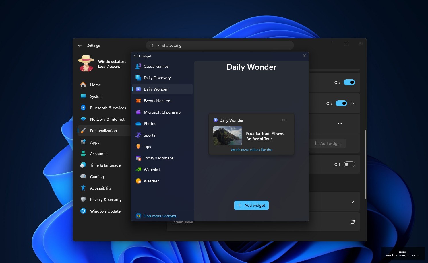This screenshot has width=428, height=263.
Task: Open the Find more widgets link
Action: tap(160, 216)
